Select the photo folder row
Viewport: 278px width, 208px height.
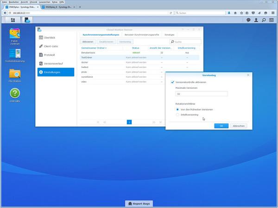tap(122, 72)
